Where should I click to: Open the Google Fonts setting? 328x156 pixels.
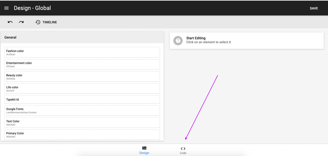[82, 110]
